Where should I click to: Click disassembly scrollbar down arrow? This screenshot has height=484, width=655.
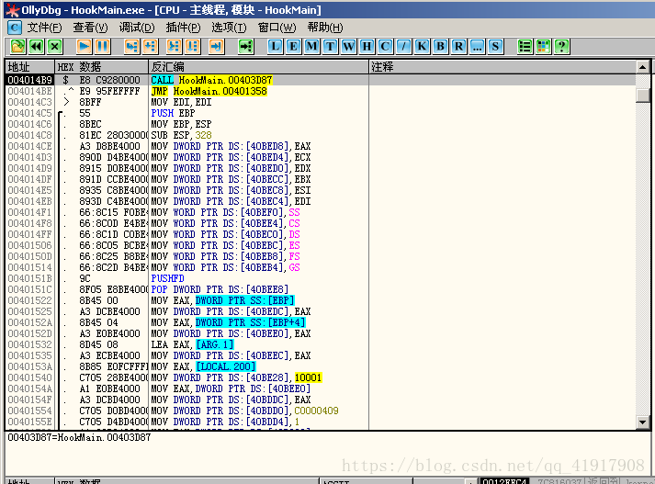(x=642, y=422)
